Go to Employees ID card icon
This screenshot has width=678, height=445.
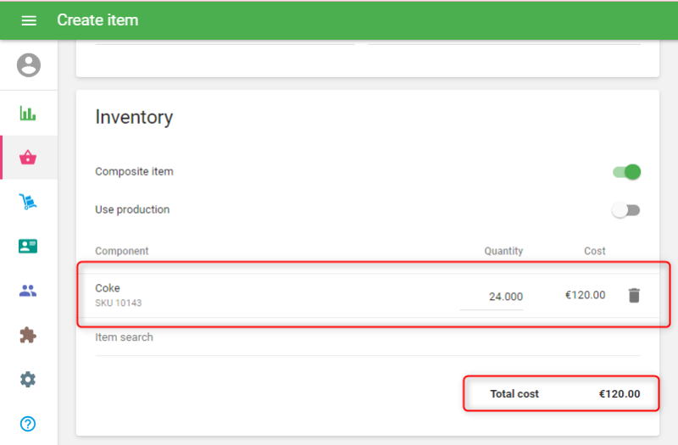click(29, 247)
